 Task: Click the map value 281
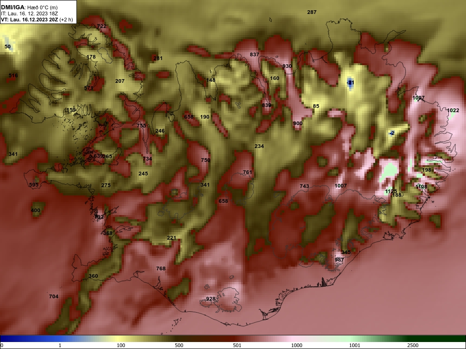pyautogui.click(x=158, y=58)
